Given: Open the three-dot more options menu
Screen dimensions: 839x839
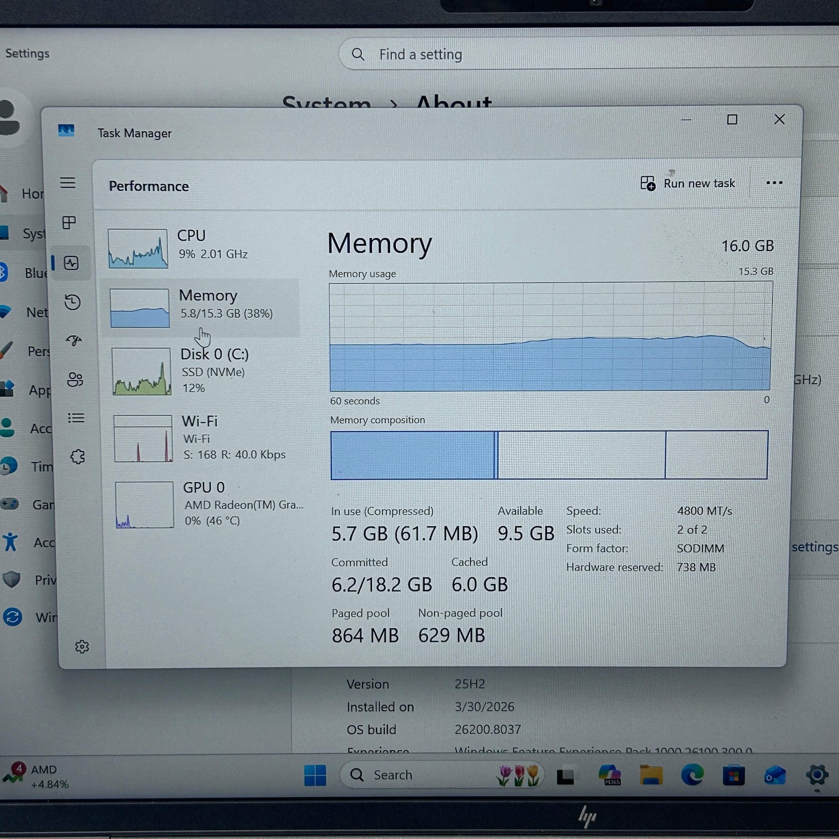Looking at the screenshot, I should [x=774, y=183].
